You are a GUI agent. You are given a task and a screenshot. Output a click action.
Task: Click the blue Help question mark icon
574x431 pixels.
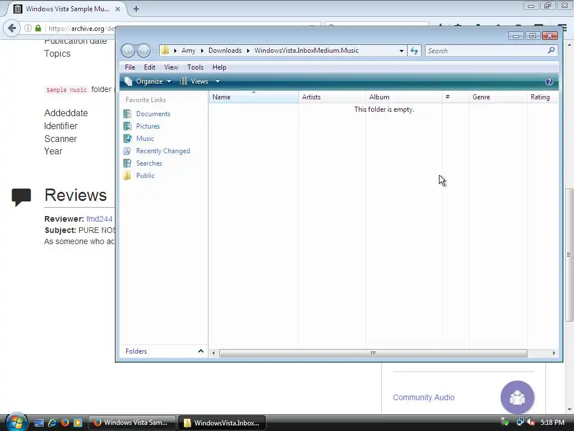coord(549,81)
